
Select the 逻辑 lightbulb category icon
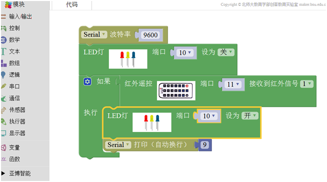click(4, 75)
